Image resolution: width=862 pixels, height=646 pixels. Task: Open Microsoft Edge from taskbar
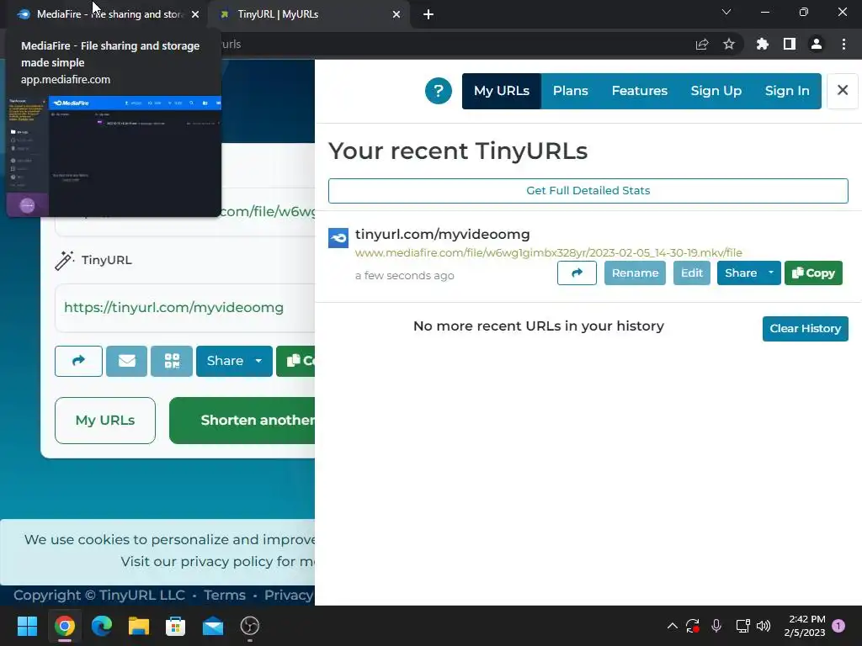[x=102, y=626]
